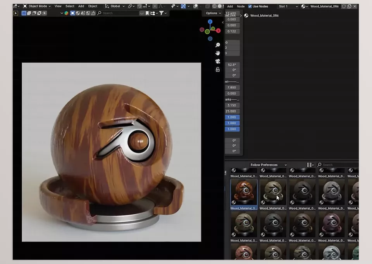Select the highlighted square display mode icon
Screen dimensions: 372x264
(x=72, y=13)
